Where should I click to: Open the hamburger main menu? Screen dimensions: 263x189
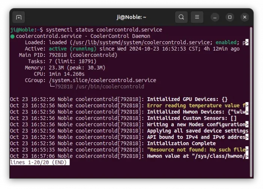point(197,17)
